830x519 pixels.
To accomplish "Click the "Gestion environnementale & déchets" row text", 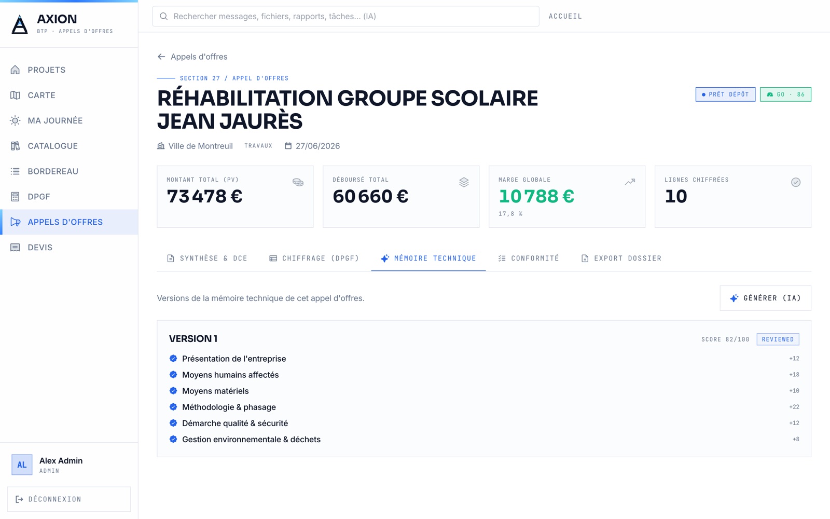I will [251, 440].
